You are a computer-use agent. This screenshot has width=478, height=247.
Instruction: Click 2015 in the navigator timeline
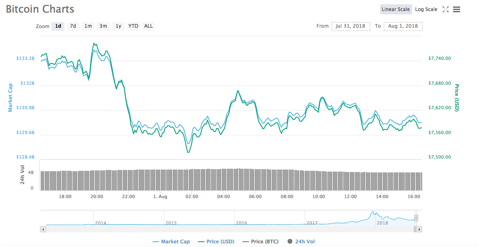(x=171, y=223)
